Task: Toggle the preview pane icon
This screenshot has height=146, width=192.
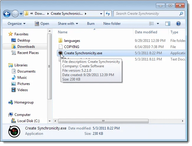Action: (168, 24)
